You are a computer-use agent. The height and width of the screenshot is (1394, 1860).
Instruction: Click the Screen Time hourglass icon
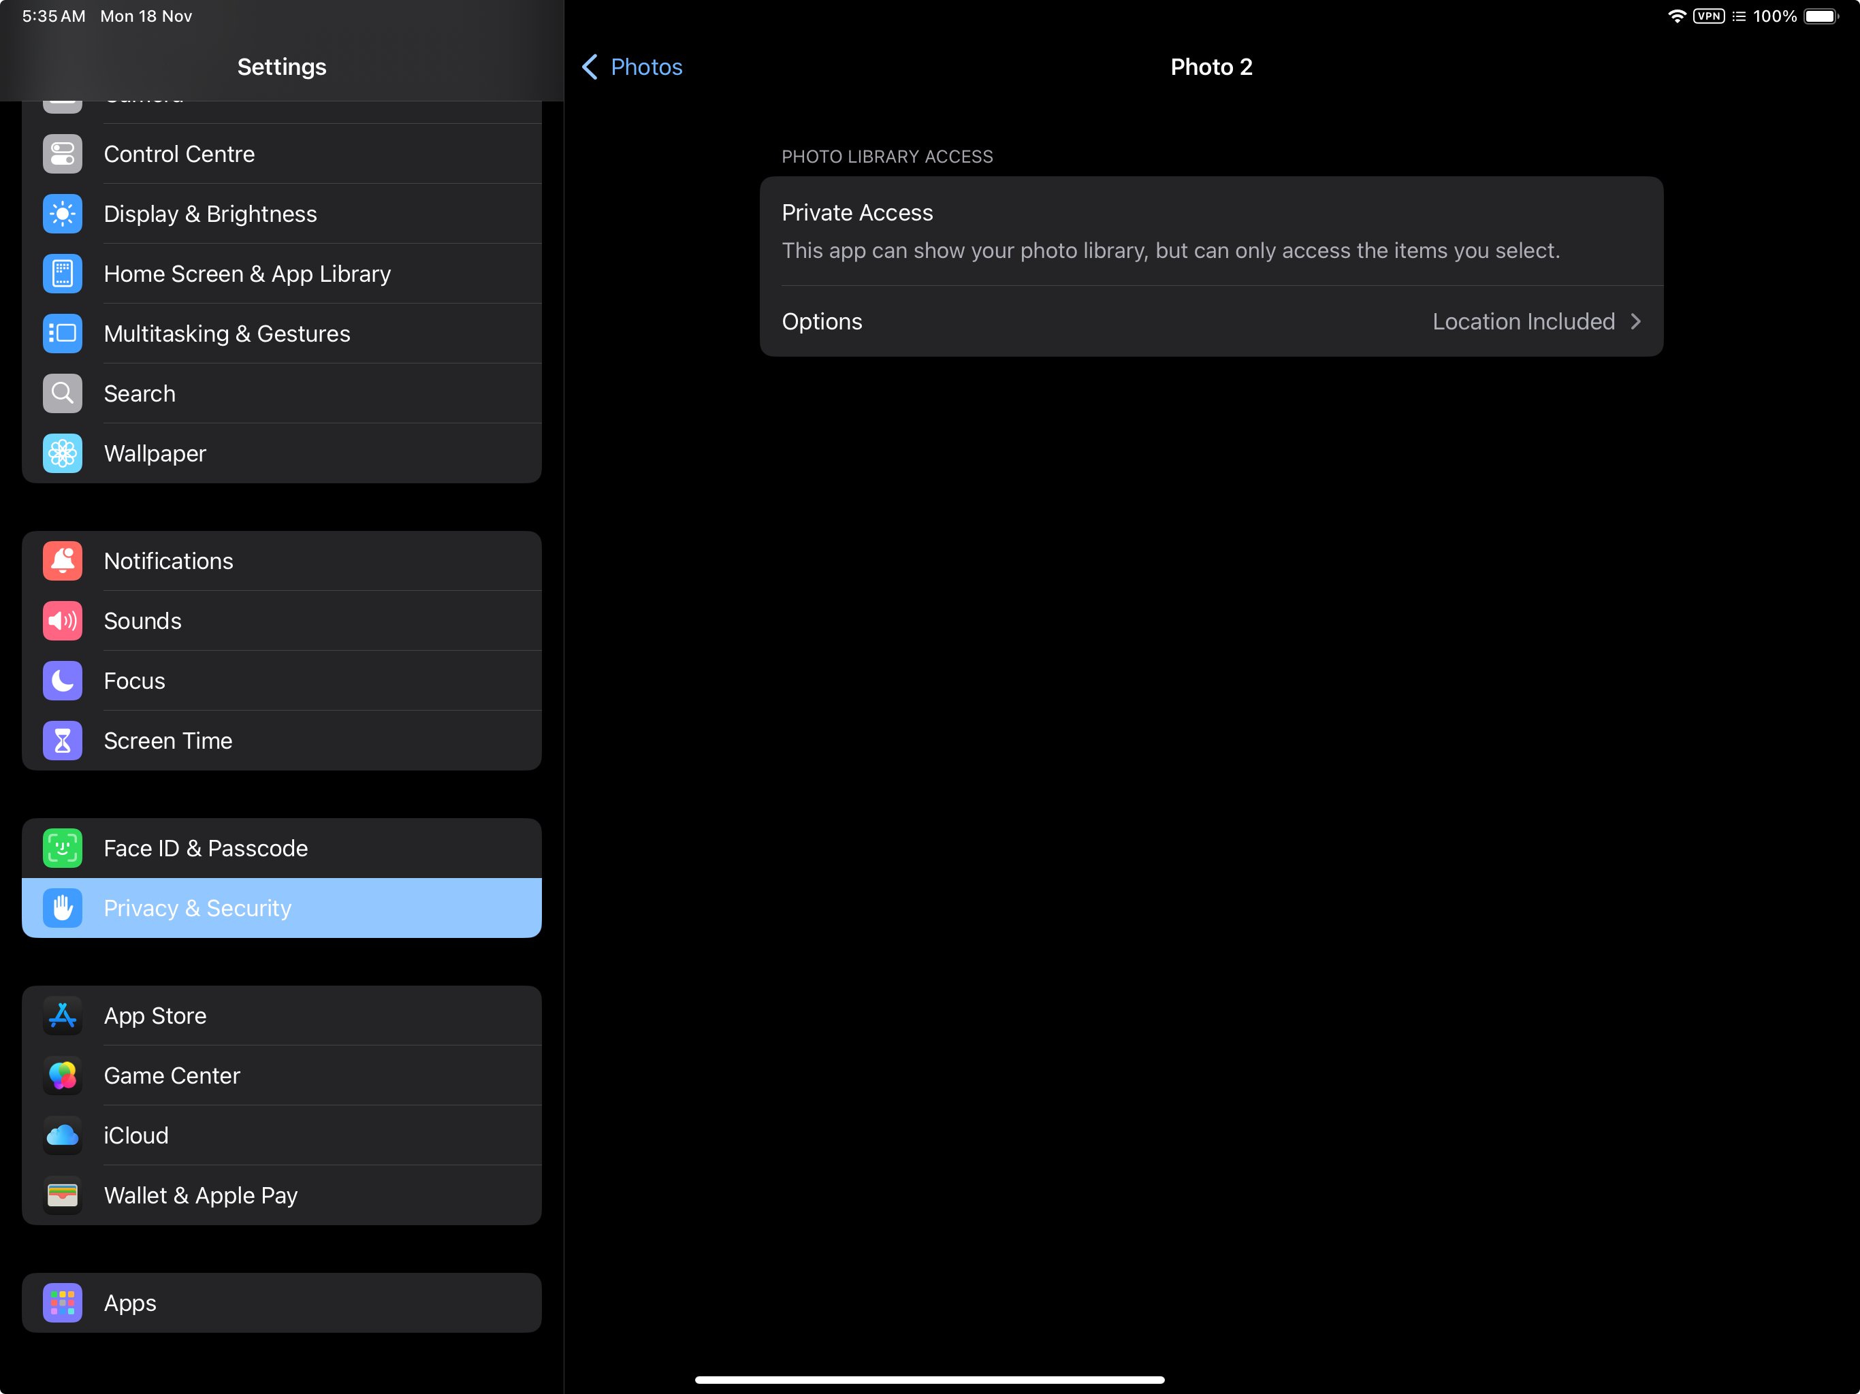click(x=62, y=741)
